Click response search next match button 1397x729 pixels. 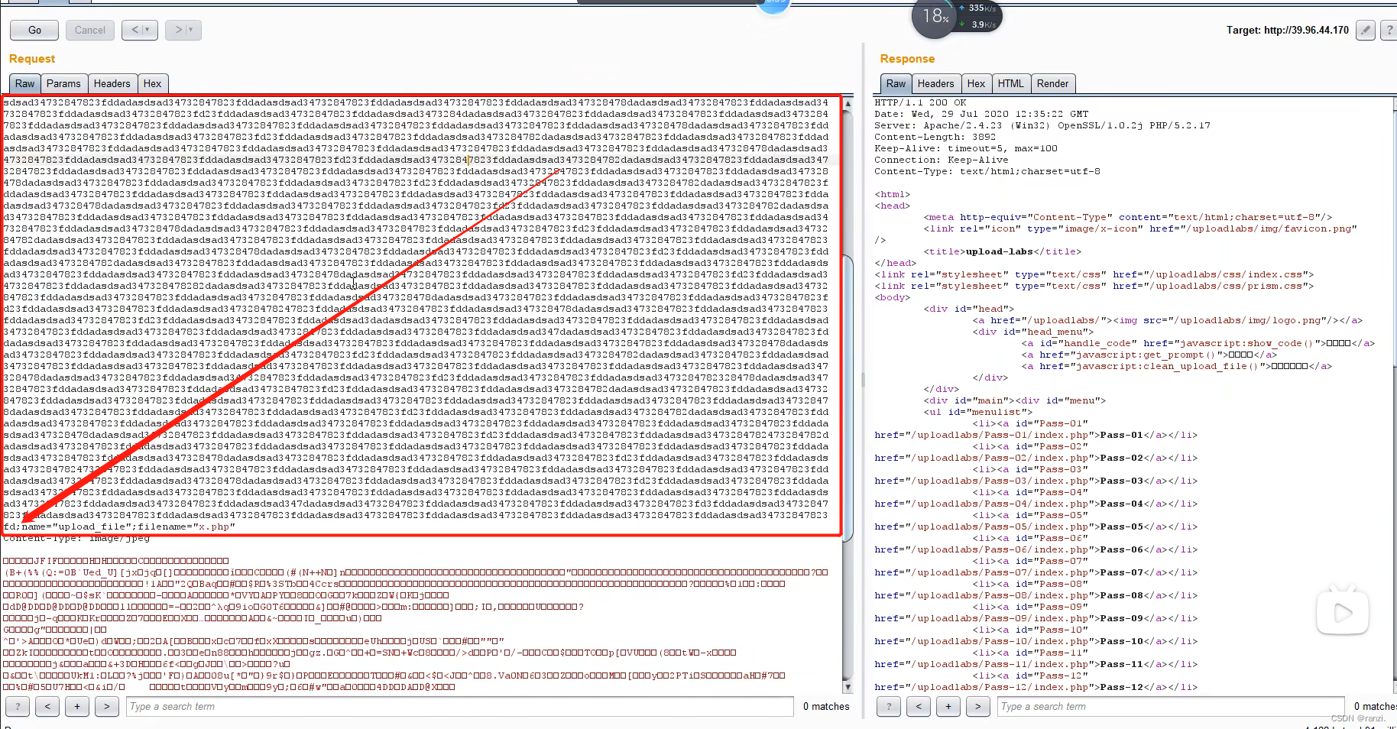pos(978,706)
